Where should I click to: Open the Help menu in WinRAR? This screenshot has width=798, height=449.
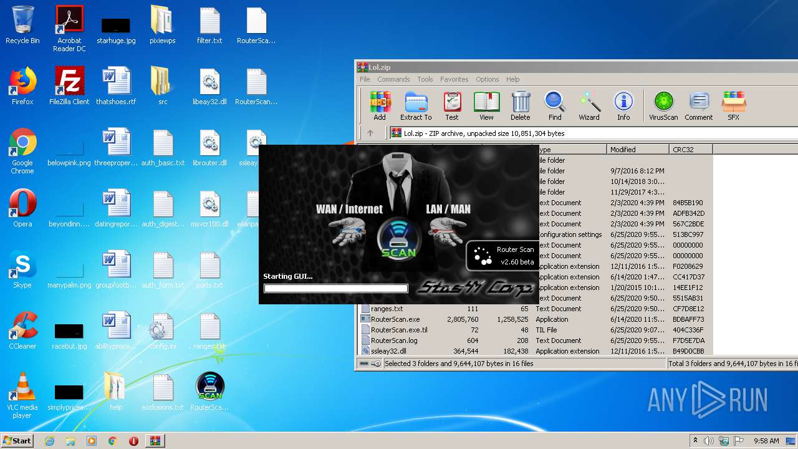(512, 79)
